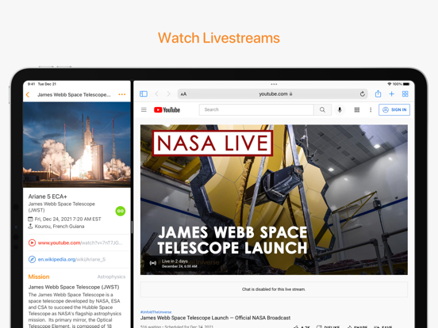Open the Safari share sheet icon

(378, 93)
